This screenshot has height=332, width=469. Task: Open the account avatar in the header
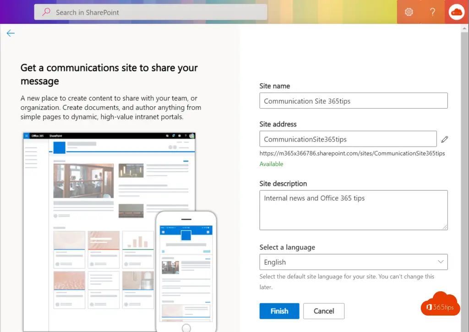[x=456, y=12]
